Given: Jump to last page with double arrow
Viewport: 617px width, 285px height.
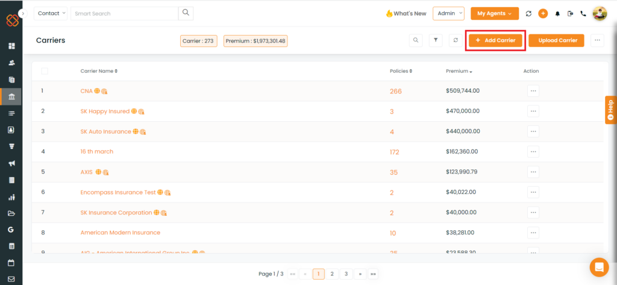Looking at the screenshot, I should (x=372, y=274).
